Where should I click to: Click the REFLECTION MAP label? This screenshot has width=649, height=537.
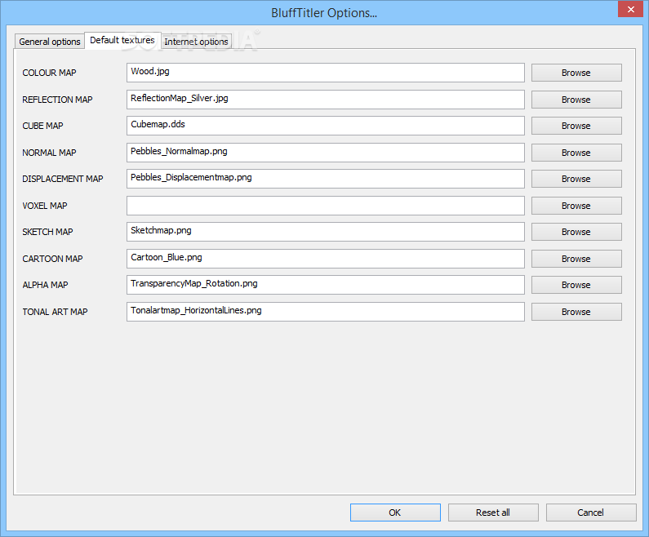(x=57, y=100)
